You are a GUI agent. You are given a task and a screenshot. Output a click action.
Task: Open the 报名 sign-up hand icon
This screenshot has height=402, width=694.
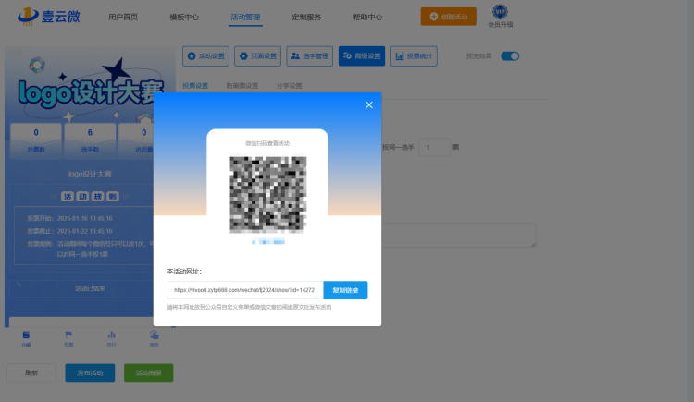click(154, 338)
